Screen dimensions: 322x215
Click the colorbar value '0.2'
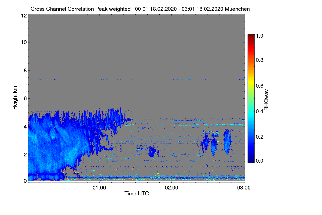tap(259, 137)
